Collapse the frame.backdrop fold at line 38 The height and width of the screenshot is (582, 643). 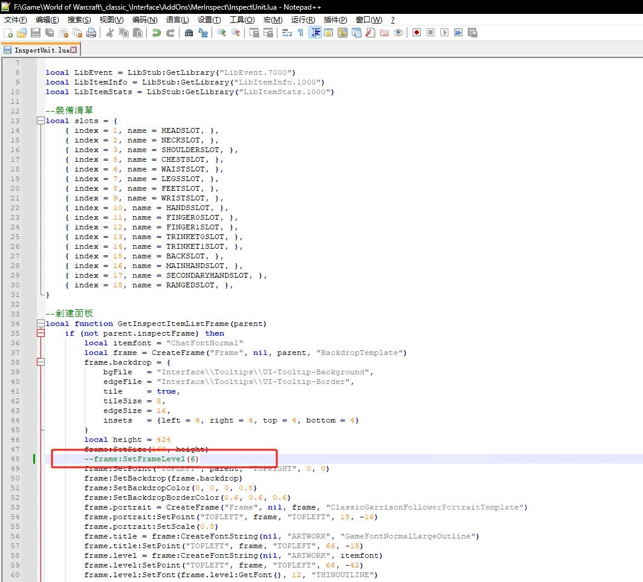(40, 362)
